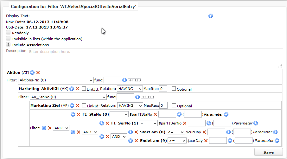This screenshot has height=159, width=287.
Task: Toggle Invisible in lists checkbox
Action: (x=8, y=39)
